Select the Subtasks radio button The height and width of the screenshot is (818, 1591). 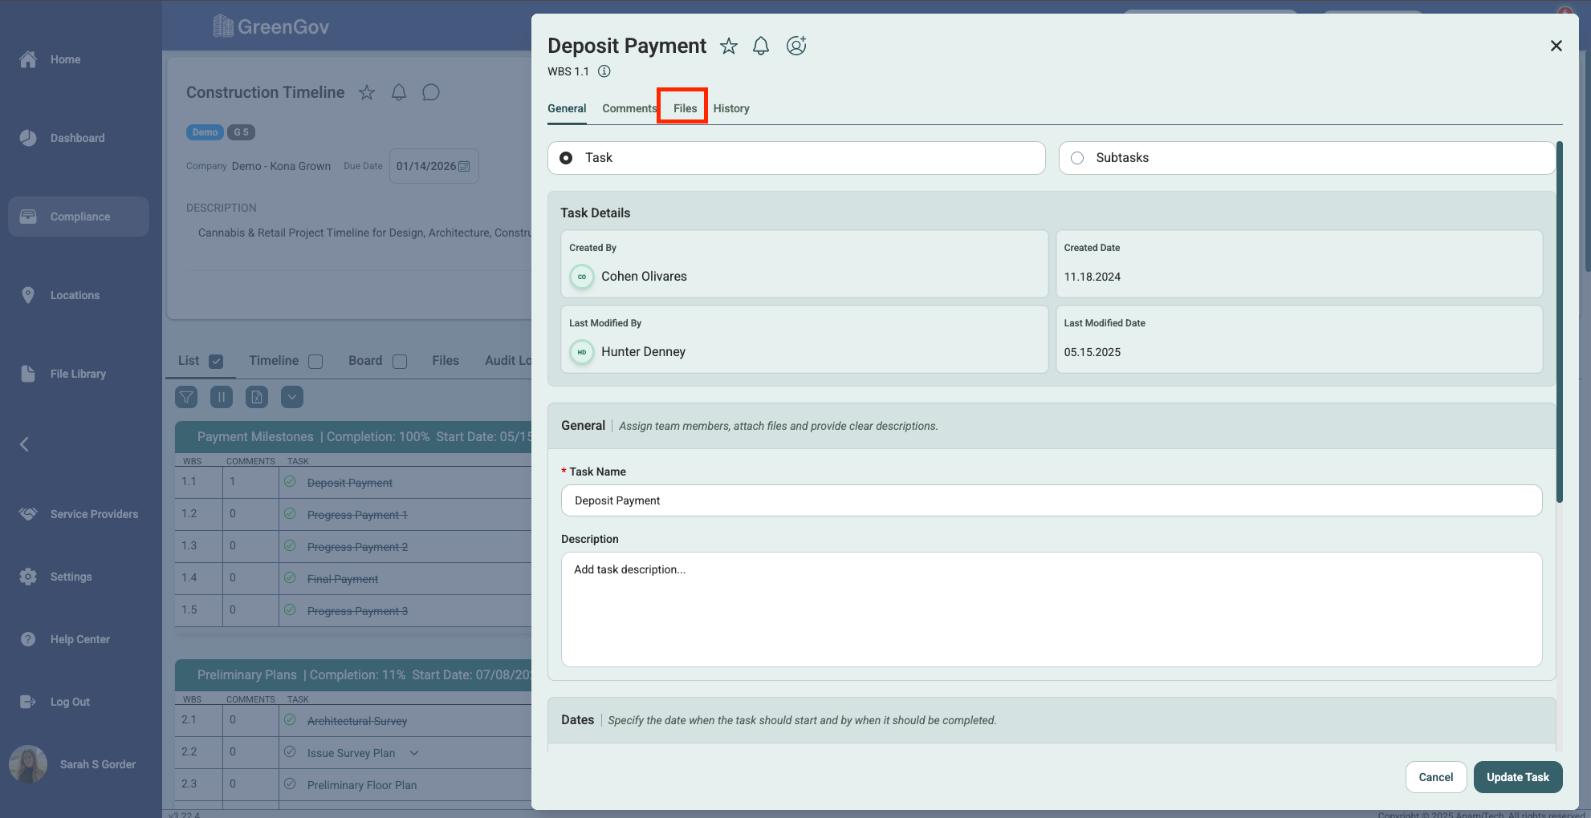click(x=1077, y=158)
